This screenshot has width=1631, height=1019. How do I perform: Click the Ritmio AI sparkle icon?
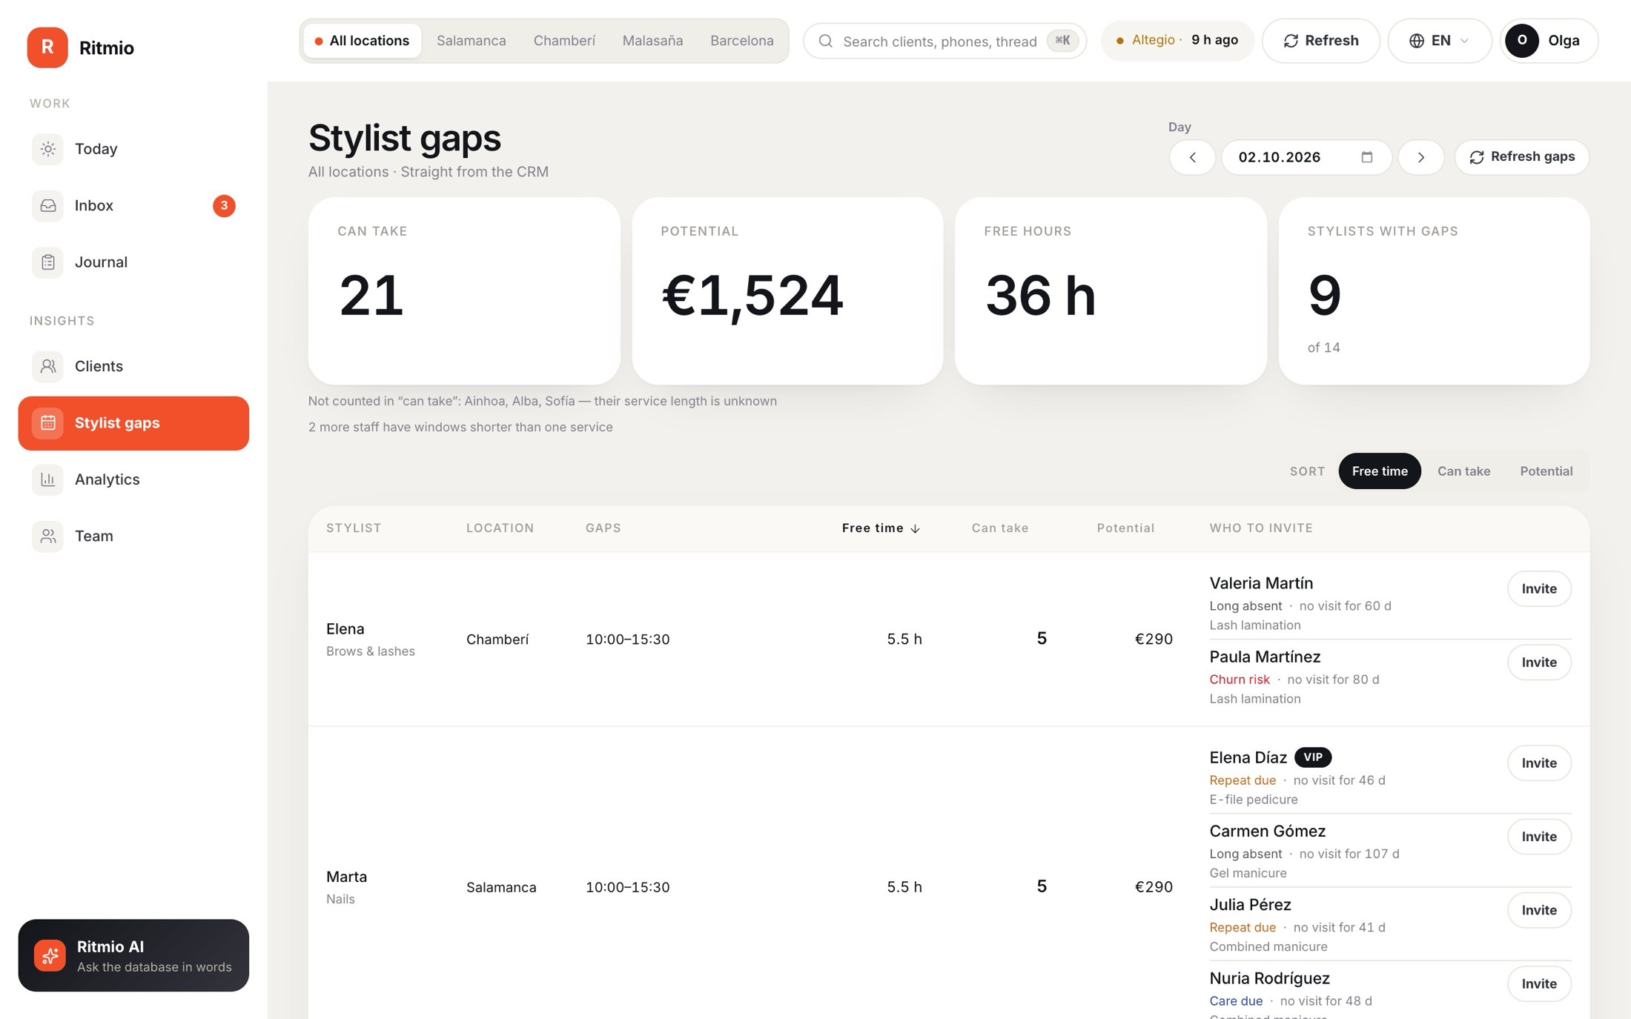pyautogui.click(x=50, y=955)
